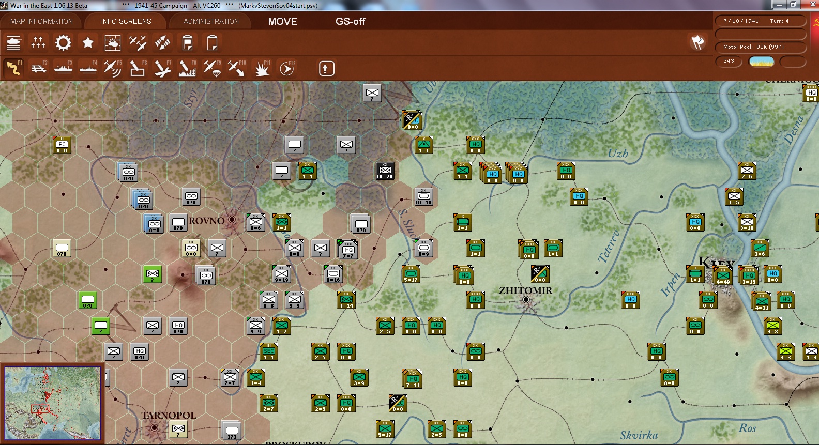Screen dimensions: 819x445
Task: Switch to the INFO SCREENS tab
Action: coord(126,21)
